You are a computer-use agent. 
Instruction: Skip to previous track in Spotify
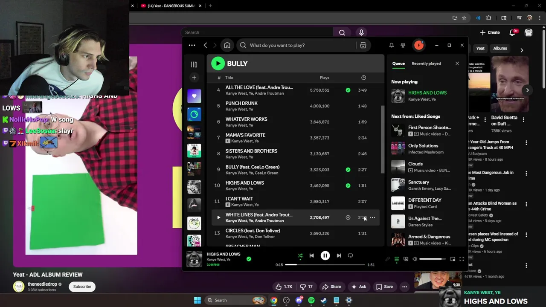[312, 256]
